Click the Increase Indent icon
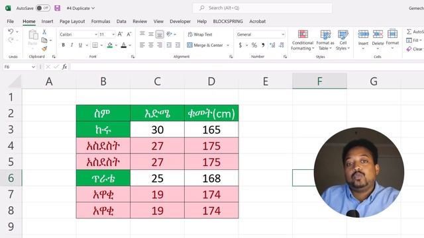This screenshot has width=424, height=238. pyautogui.click(x=178, y=45)
